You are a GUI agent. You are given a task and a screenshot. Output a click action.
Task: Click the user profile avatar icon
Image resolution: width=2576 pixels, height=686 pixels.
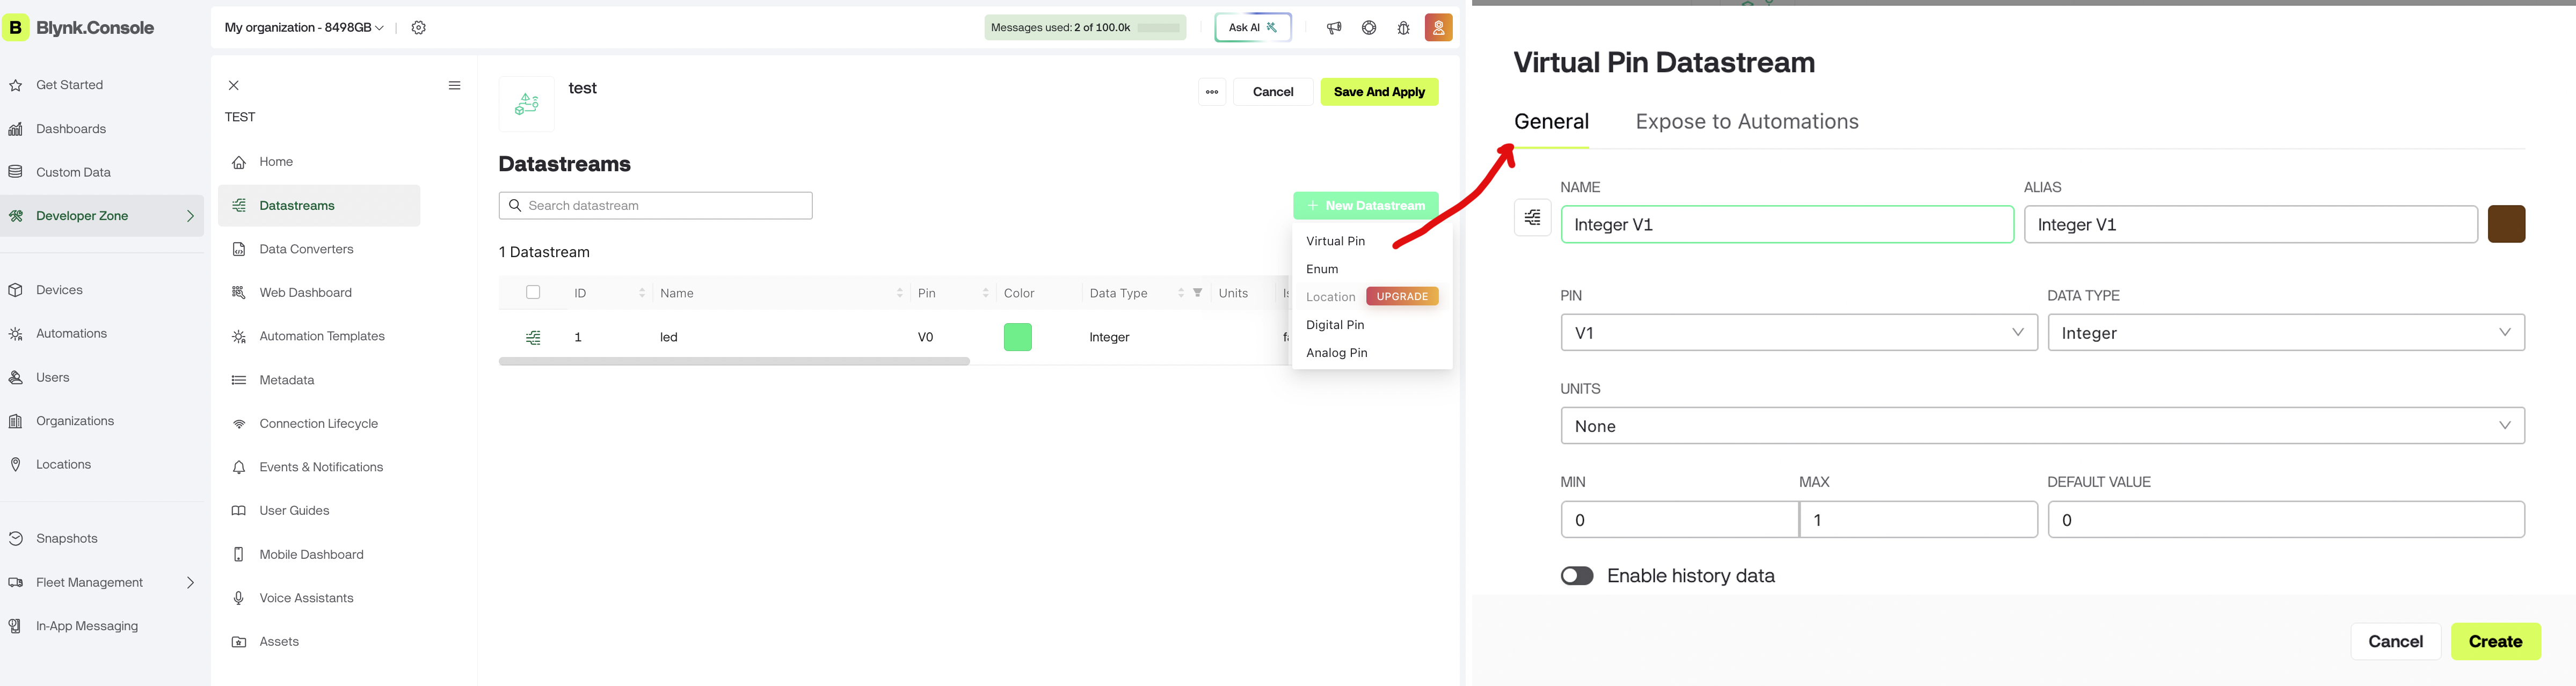pos(1438,28)
